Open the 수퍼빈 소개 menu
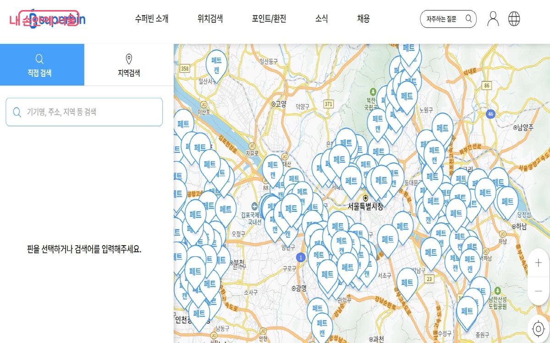The width and height of the screenshot is (550, 343). tap(152, 19)
